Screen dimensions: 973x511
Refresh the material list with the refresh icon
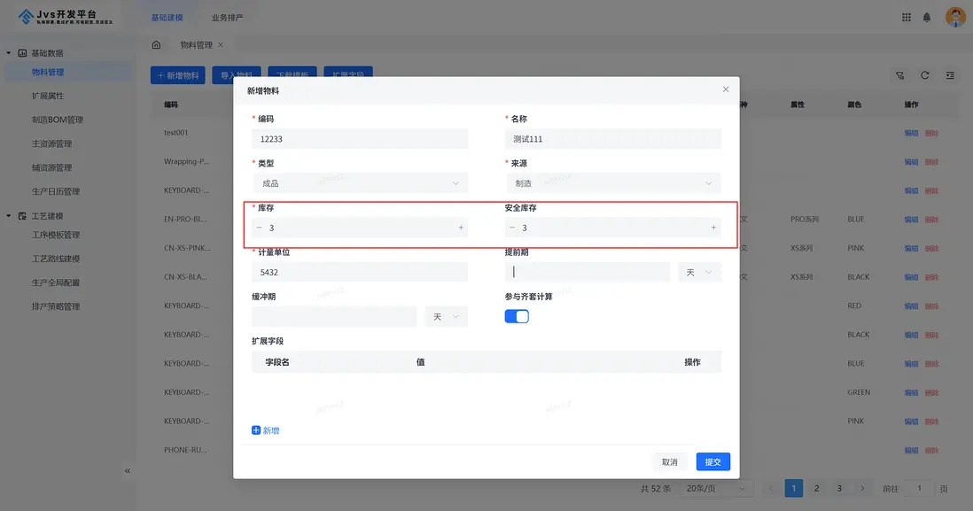coord(924,75)
